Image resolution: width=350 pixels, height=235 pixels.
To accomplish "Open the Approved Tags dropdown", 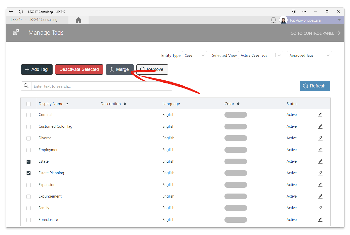I will pyautogui.click(x=309, y=55).
